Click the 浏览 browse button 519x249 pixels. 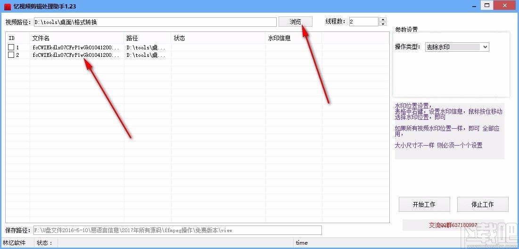point(295,22)
